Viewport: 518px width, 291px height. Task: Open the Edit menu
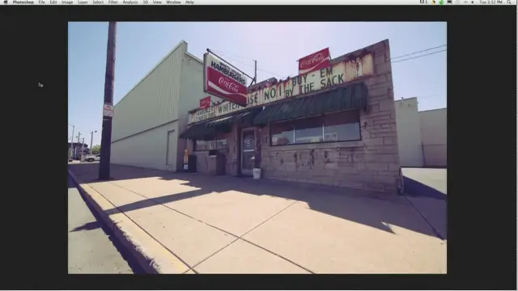pyautogui.click(x=53, y=2)
